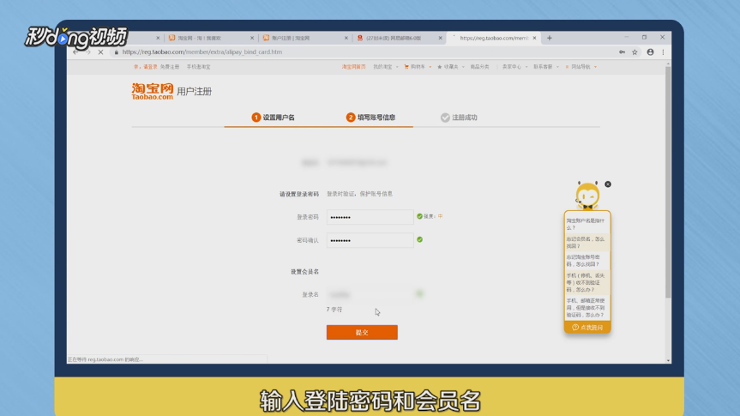Click the 点我提问 ask button
The width and height of the screenshot is (740, 416).
[587, 328]
